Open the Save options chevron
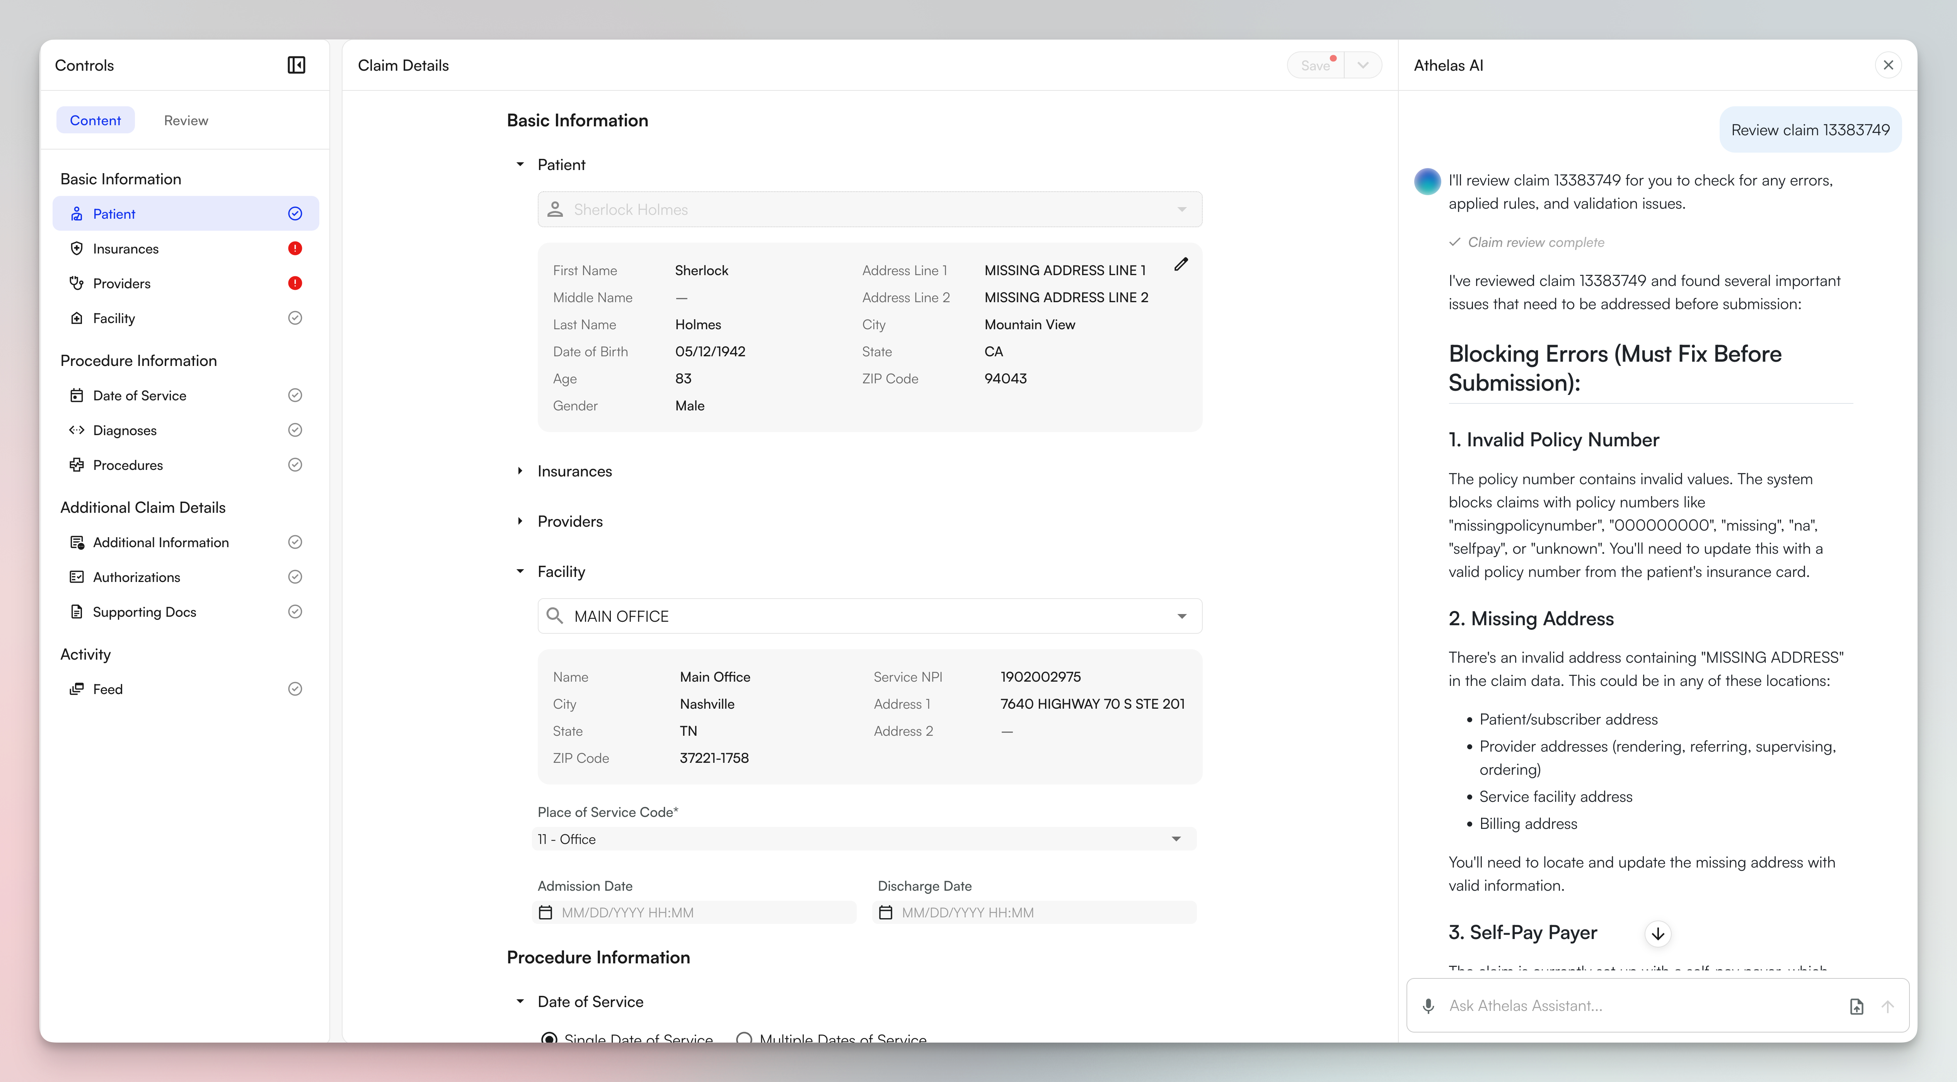Image resolution: width=1957 pixels, height=1082 pixels. pos(1363,65)
